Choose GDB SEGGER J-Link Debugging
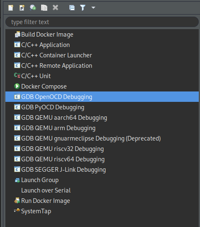This screenshot has height=227, width=200. click(x=63, y=170)
